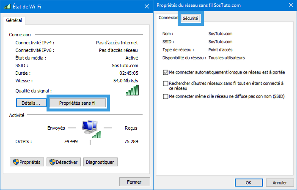Image resolution: width=297 pixels, height=190 pixels.
Task: Select the Général tab
Action: pyautogui.click(x=14, y=20)
